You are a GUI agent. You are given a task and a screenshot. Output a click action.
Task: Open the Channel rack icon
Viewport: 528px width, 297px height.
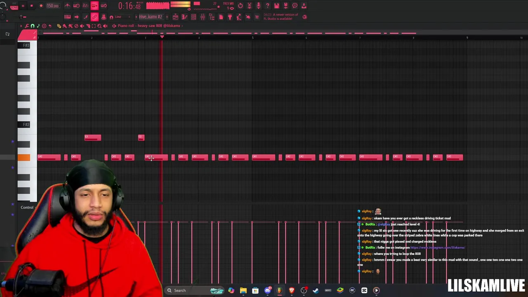pyautogui.click(x=193, y=17)
